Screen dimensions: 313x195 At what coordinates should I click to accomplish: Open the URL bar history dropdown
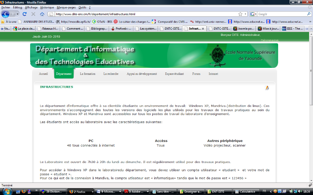click(x=245, y=14)
